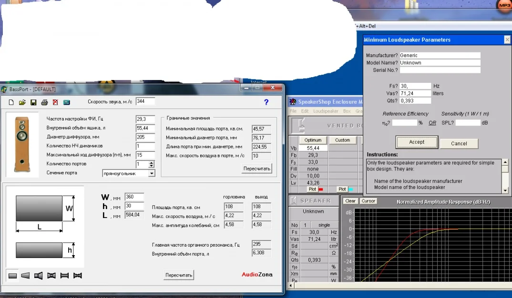This screenshot has height=298, width=512.
Task: Open the Box menu in SpeakerShop
Action: click(347, 111)
